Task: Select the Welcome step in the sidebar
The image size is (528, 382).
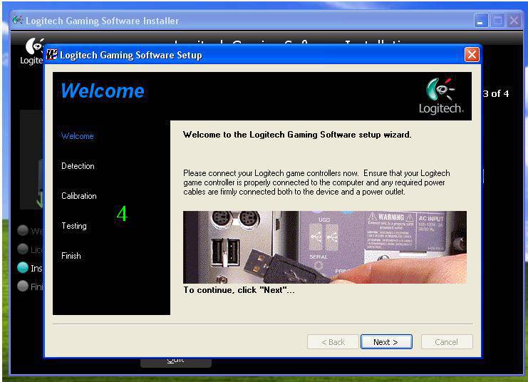Action: point(78,135)
